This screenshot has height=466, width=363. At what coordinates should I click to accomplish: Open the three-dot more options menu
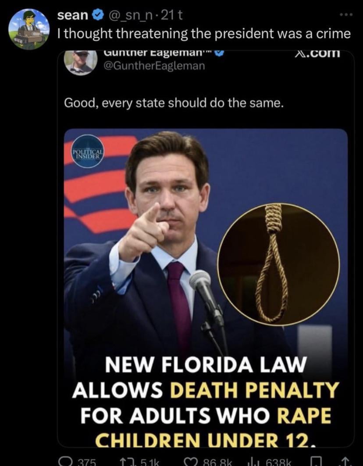point(346,14)
